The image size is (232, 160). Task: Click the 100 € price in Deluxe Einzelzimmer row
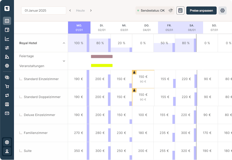click(143, 115)
